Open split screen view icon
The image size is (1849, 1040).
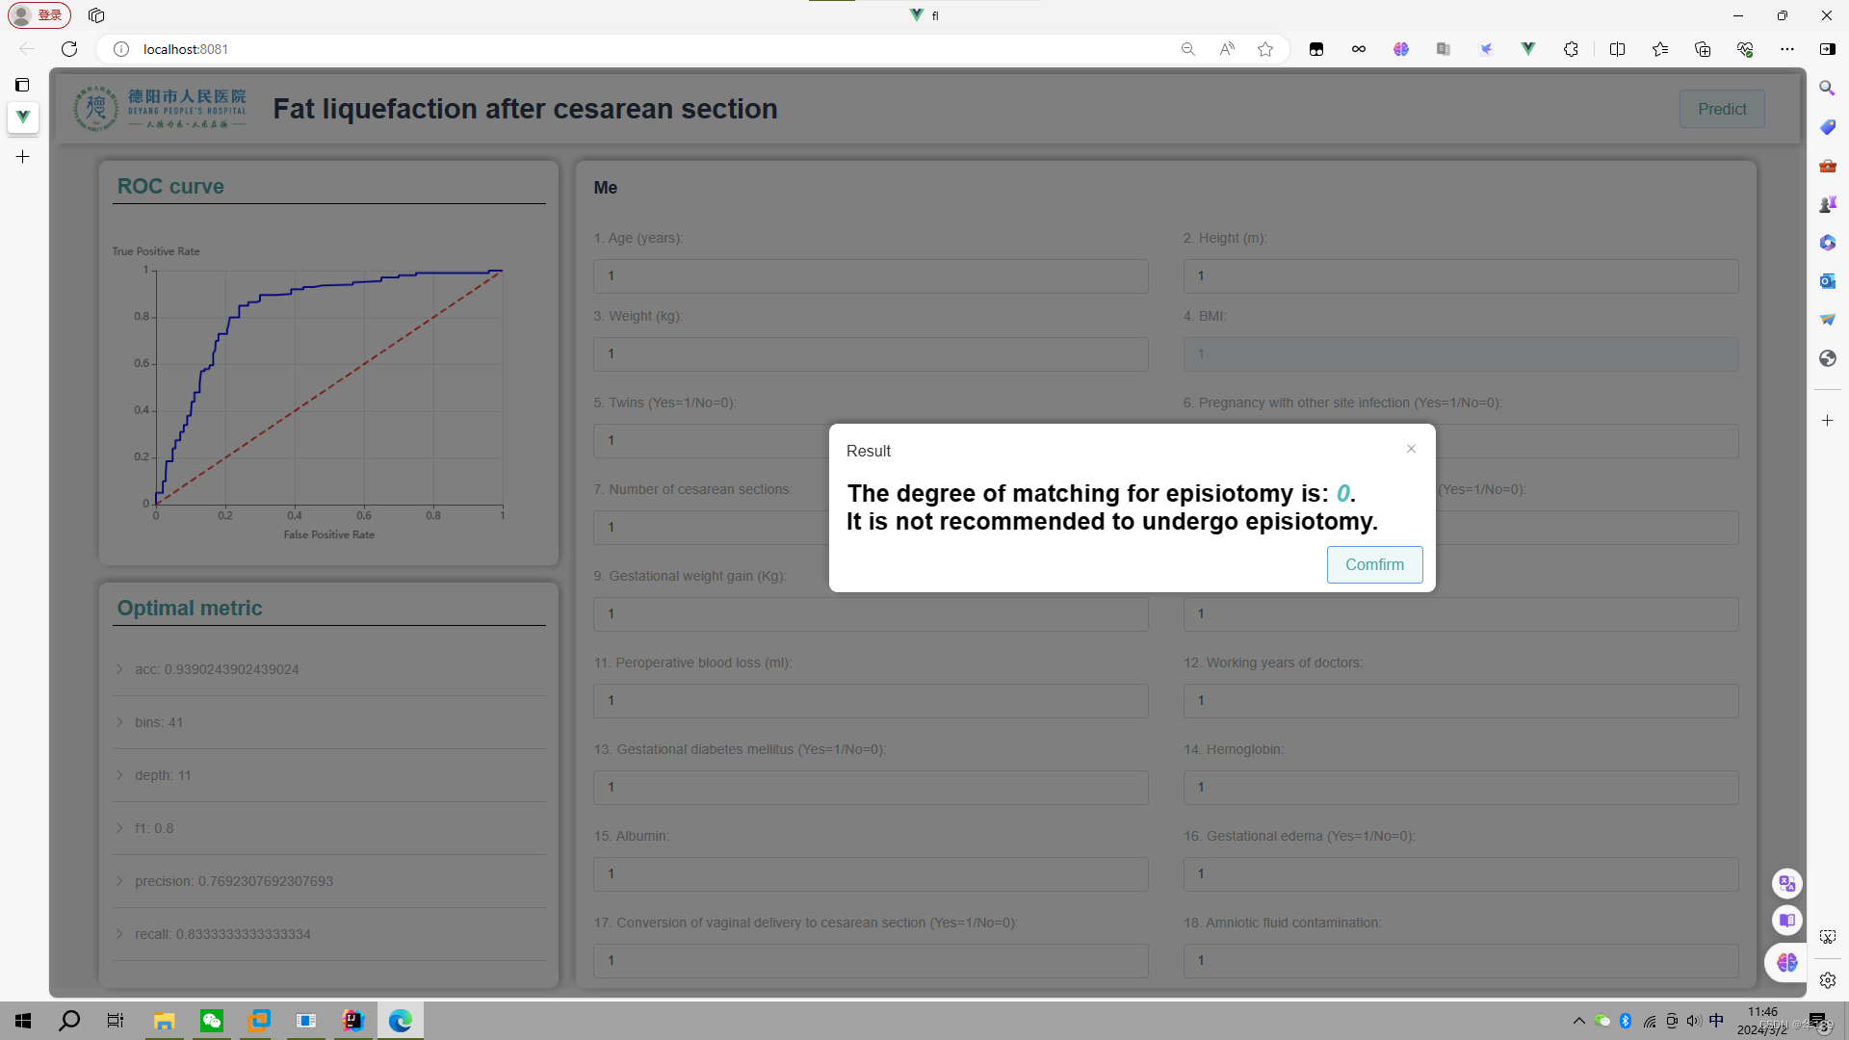(1617, 49)
